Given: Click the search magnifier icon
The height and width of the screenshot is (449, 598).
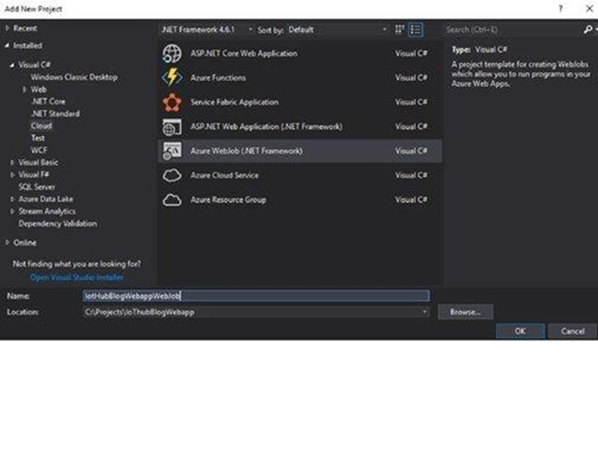Looking at the screenshot, I should [x=587, y=29].
